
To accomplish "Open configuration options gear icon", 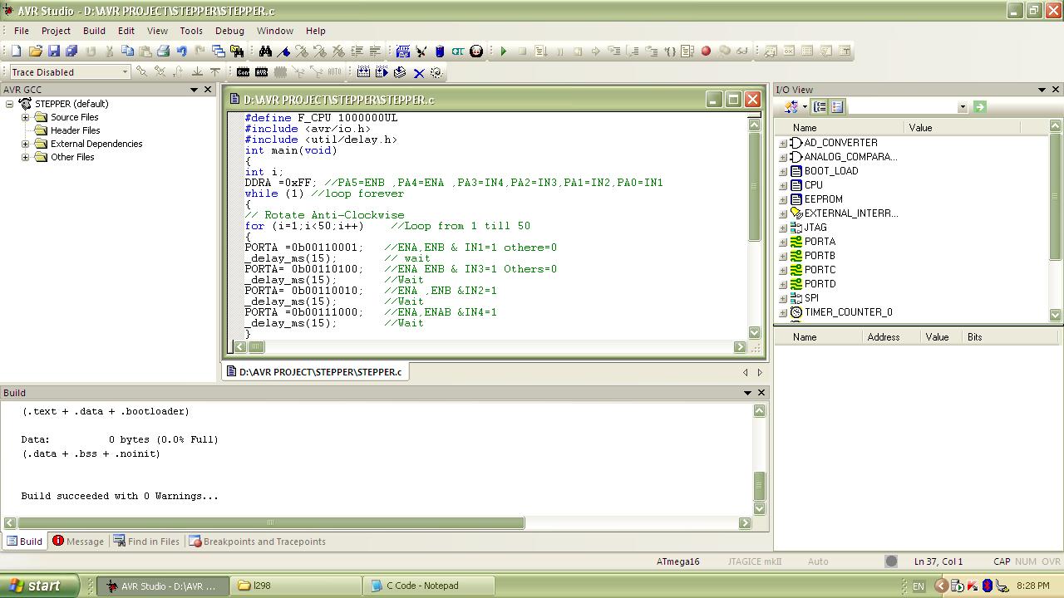I will tap(436, 72).
